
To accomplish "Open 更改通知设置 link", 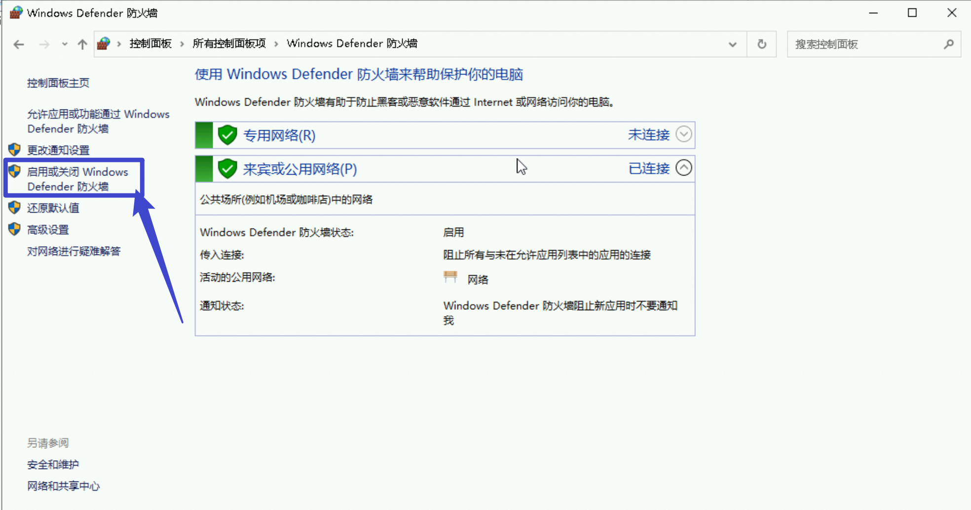I will 58,150.
